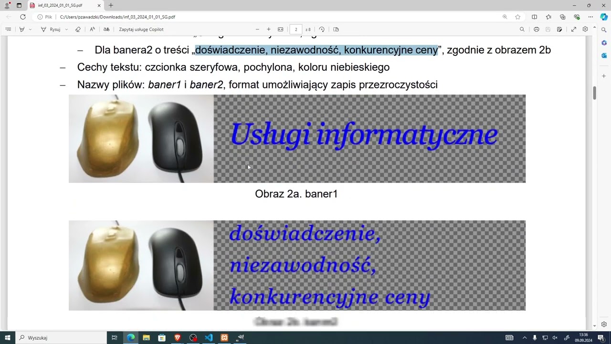This screenshot has width=611, height=344.
Task: Click line starting Nazwy plików
Action: [x=257, y=85]
